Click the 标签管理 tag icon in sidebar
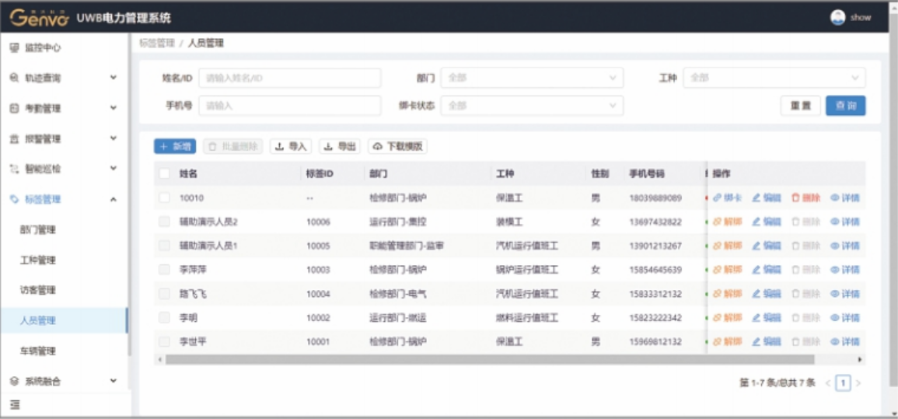Image resolution: width=898 pixels, height=419 pixels. pyautogui.click(x=15, y=199)
